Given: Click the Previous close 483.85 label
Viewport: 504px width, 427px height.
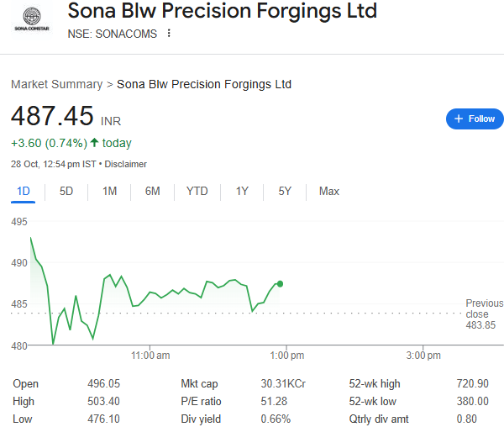Looking at the screenshot, I should [x=484, y=314].
